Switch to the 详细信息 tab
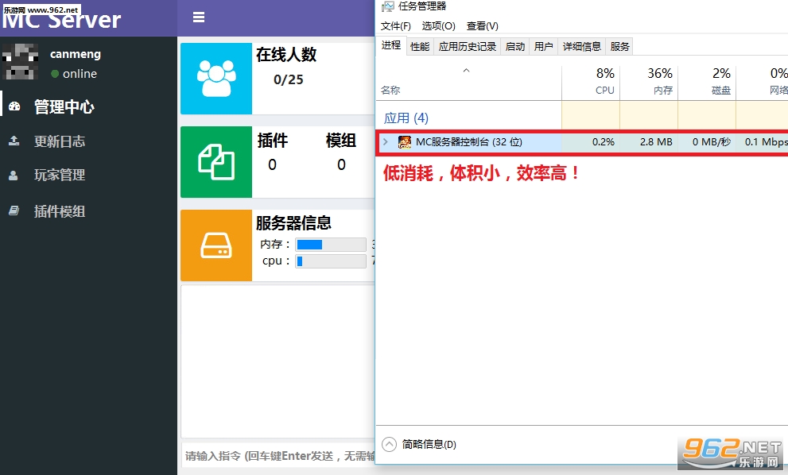788x475 pixels. [x=582, y=47]
